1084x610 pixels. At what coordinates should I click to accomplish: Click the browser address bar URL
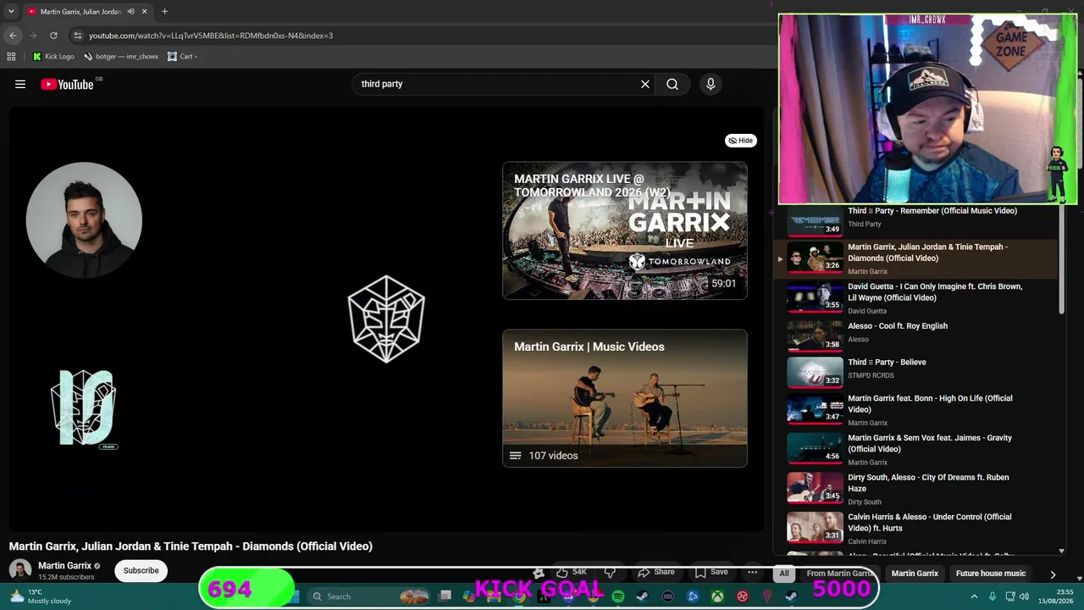click(211, 36)
